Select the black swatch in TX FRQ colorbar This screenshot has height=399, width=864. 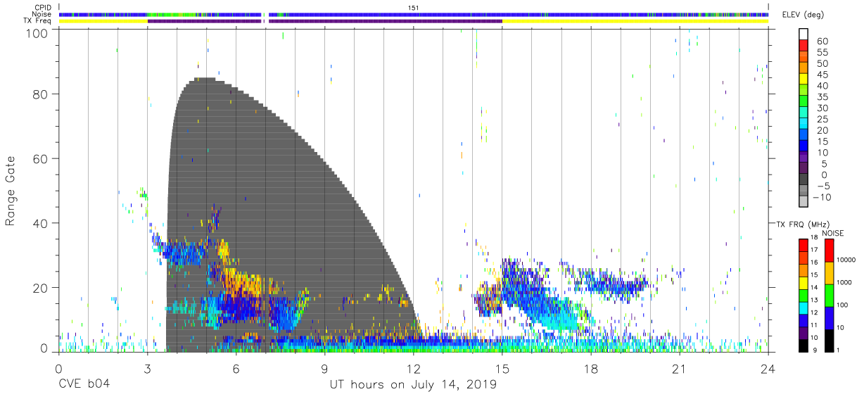point(803,344)
